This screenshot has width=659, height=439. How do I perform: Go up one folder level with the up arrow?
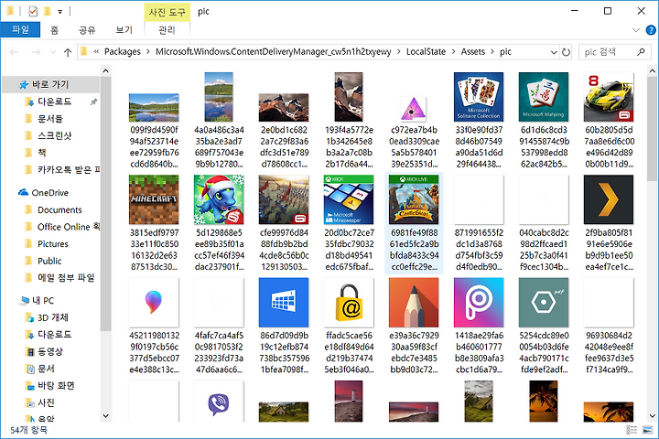pos(68,52)
